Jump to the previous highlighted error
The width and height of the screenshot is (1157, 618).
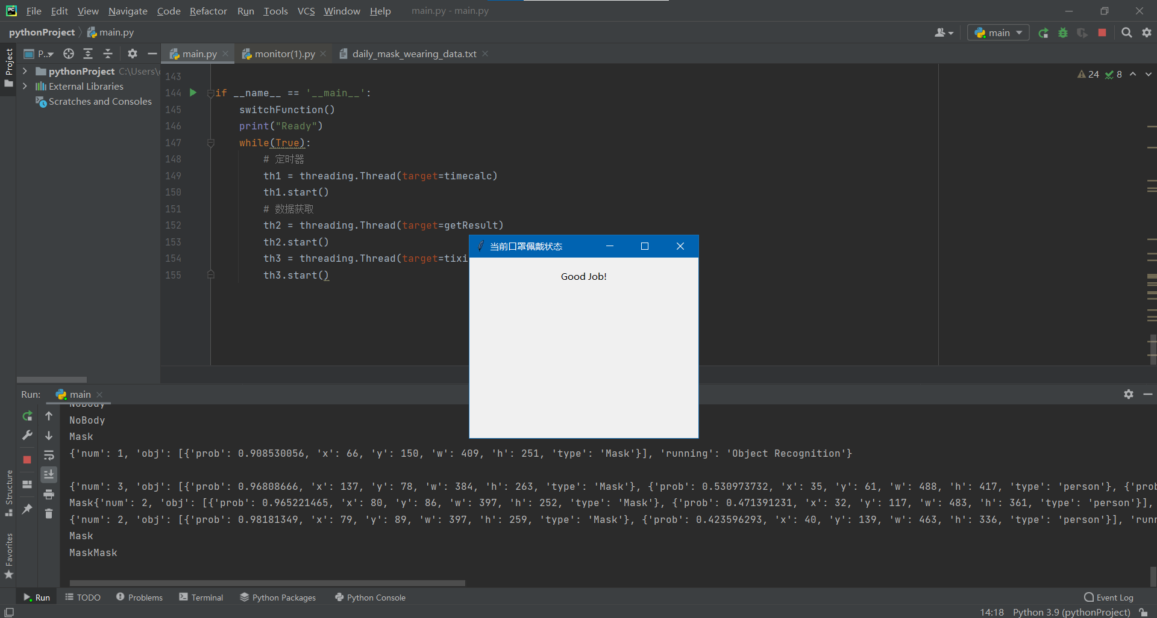pyautogui.click(x=1133, y=74)
